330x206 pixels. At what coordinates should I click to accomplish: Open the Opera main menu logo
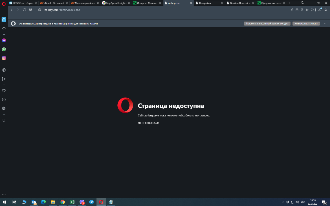tap(4, 4)
